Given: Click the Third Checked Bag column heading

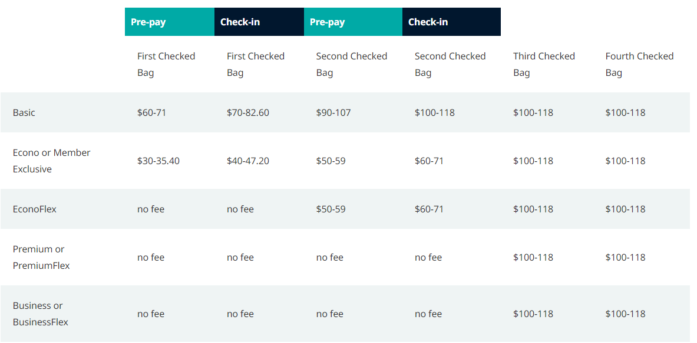Looking at the screenshot, I should tap(544, 64).
